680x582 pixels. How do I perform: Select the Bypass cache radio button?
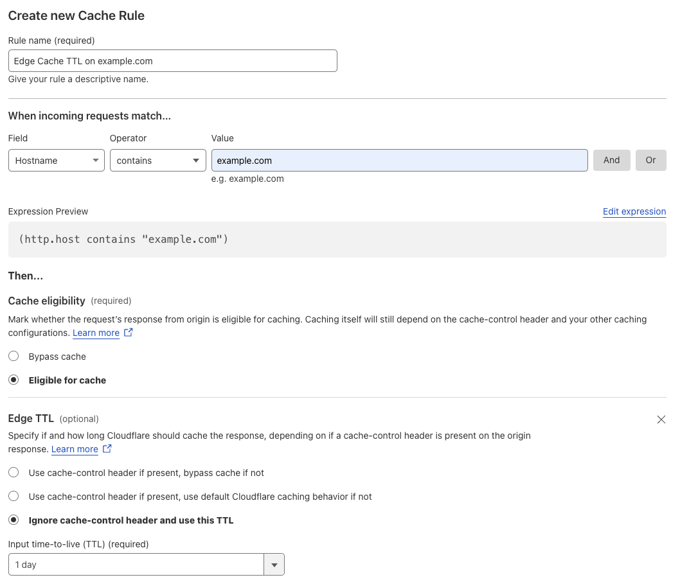pos(13,356)
